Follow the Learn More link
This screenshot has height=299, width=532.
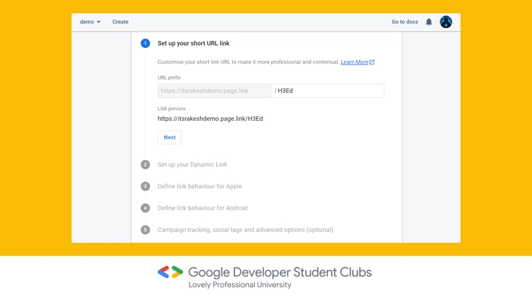click(x=354, y=62)
